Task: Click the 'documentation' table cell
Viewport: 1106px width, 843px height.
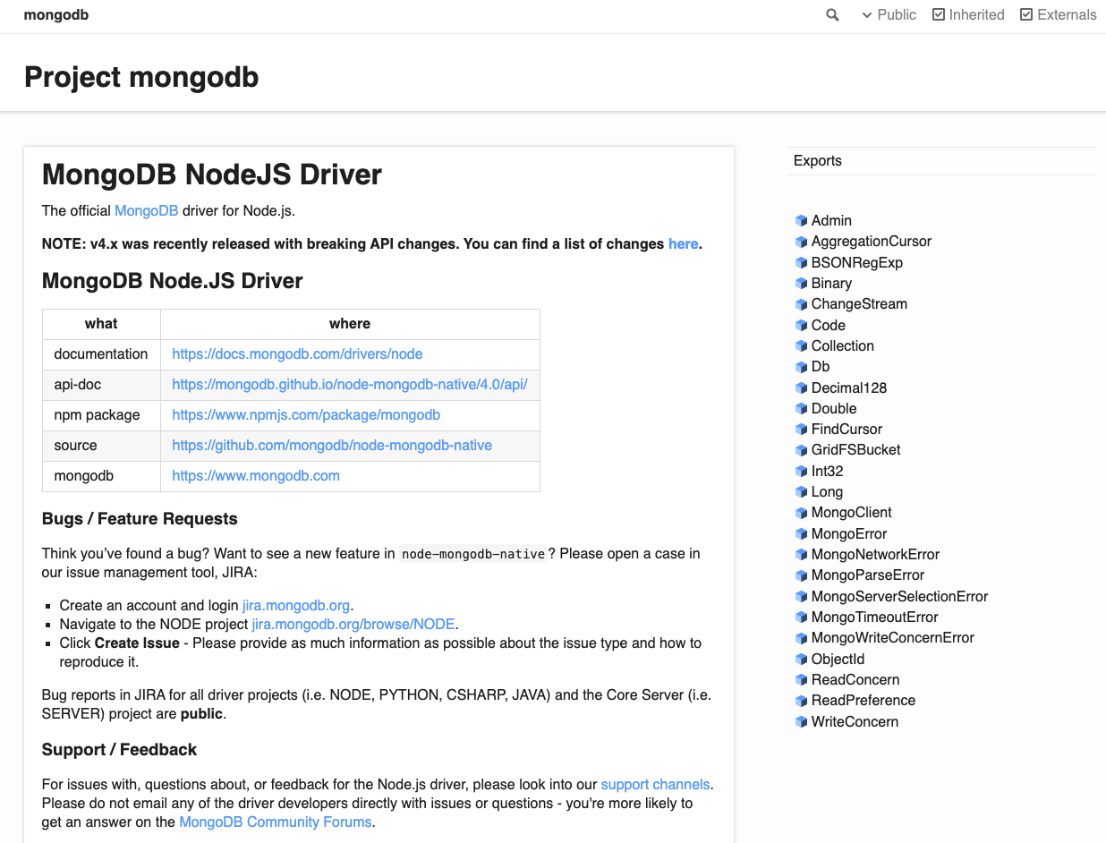Action: click(101, 353)
